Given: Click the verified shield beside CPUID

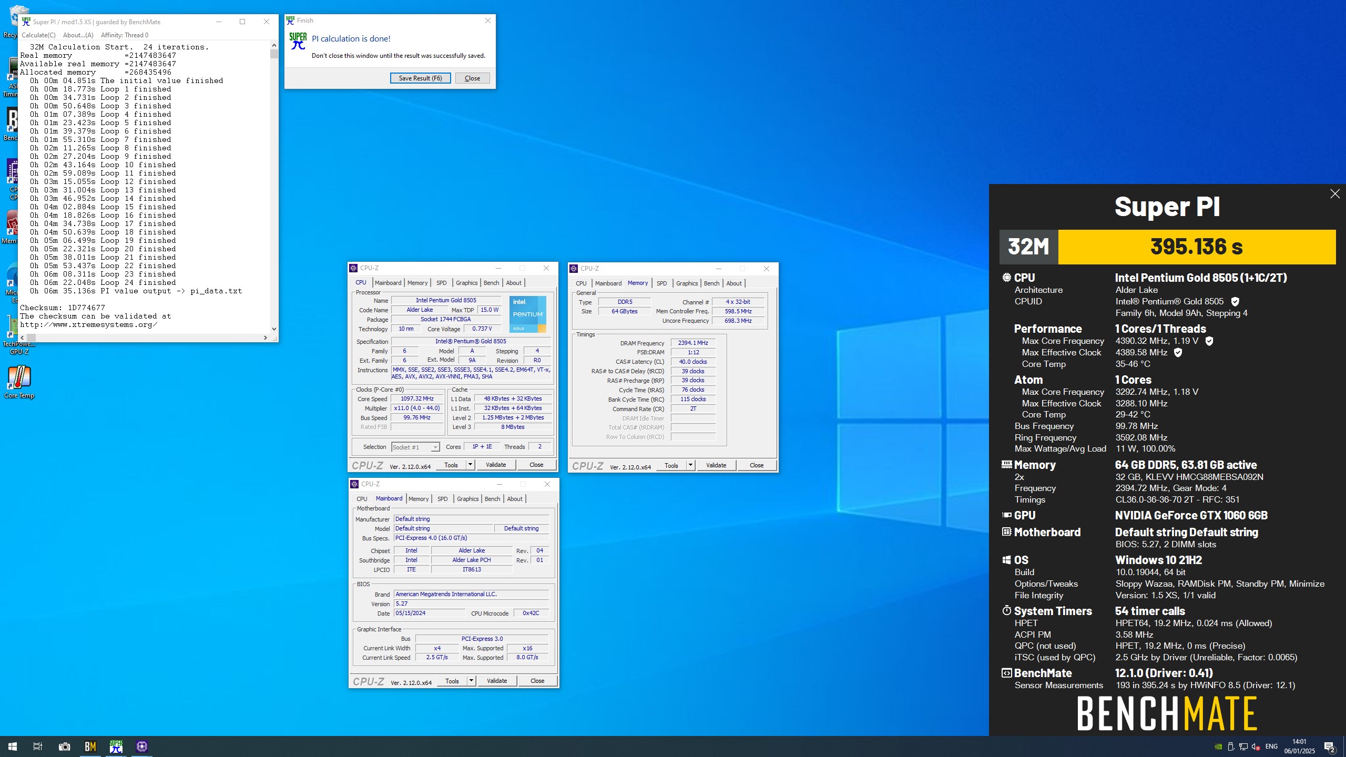Looking at the screenshot, I should pos(1235,302).
